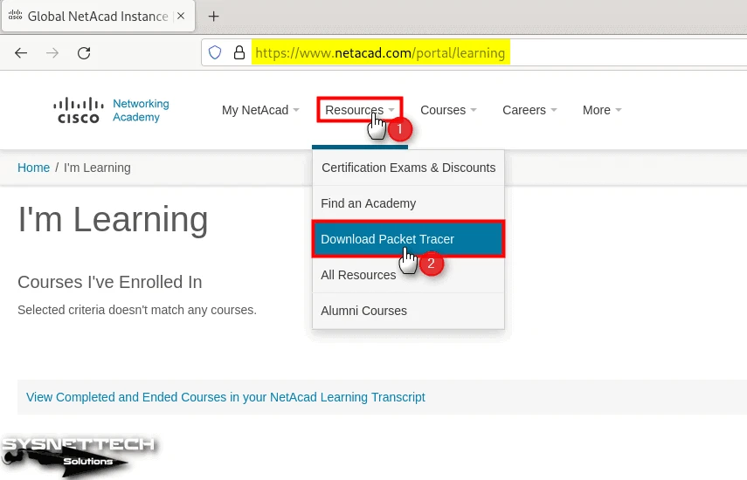Click the Cisco Networking Academy logo
The height and width of the screenshot is (480, 747).
[x=112, y=111]
